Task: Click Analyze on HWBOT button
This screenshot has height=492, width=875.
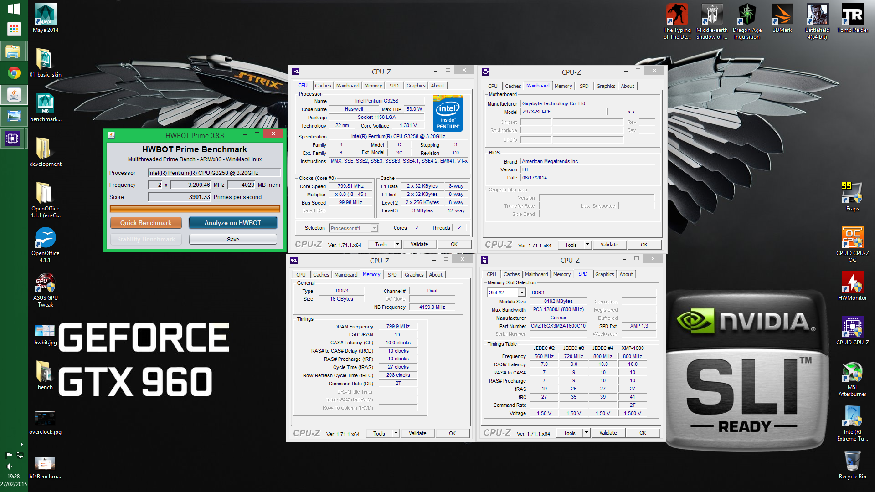Action: click(x=233, y=223)
